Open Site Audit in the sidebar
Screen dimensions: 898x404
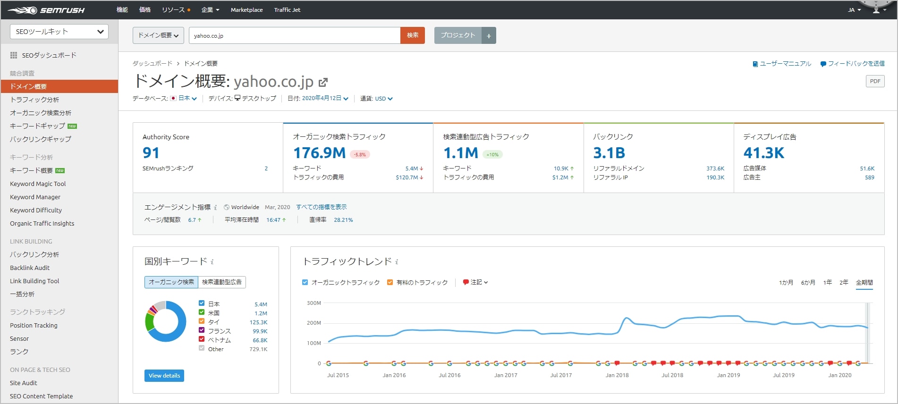[24, 383]
